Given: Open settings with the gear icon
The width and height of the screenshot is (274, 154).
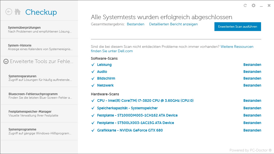Looking at the screenshot, I should (x=254, y=5).
